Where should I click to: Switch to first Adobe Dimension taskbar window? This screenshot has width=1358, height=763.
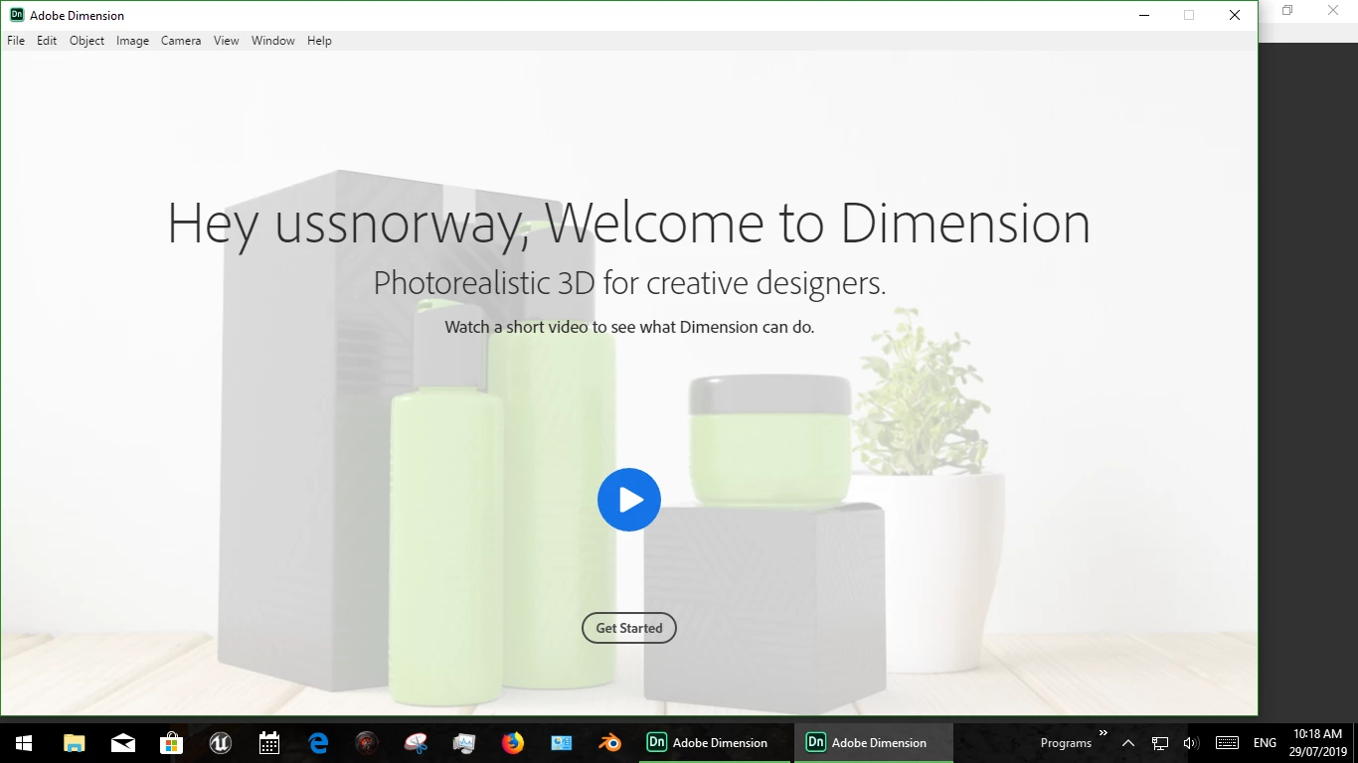click(713, 743)
